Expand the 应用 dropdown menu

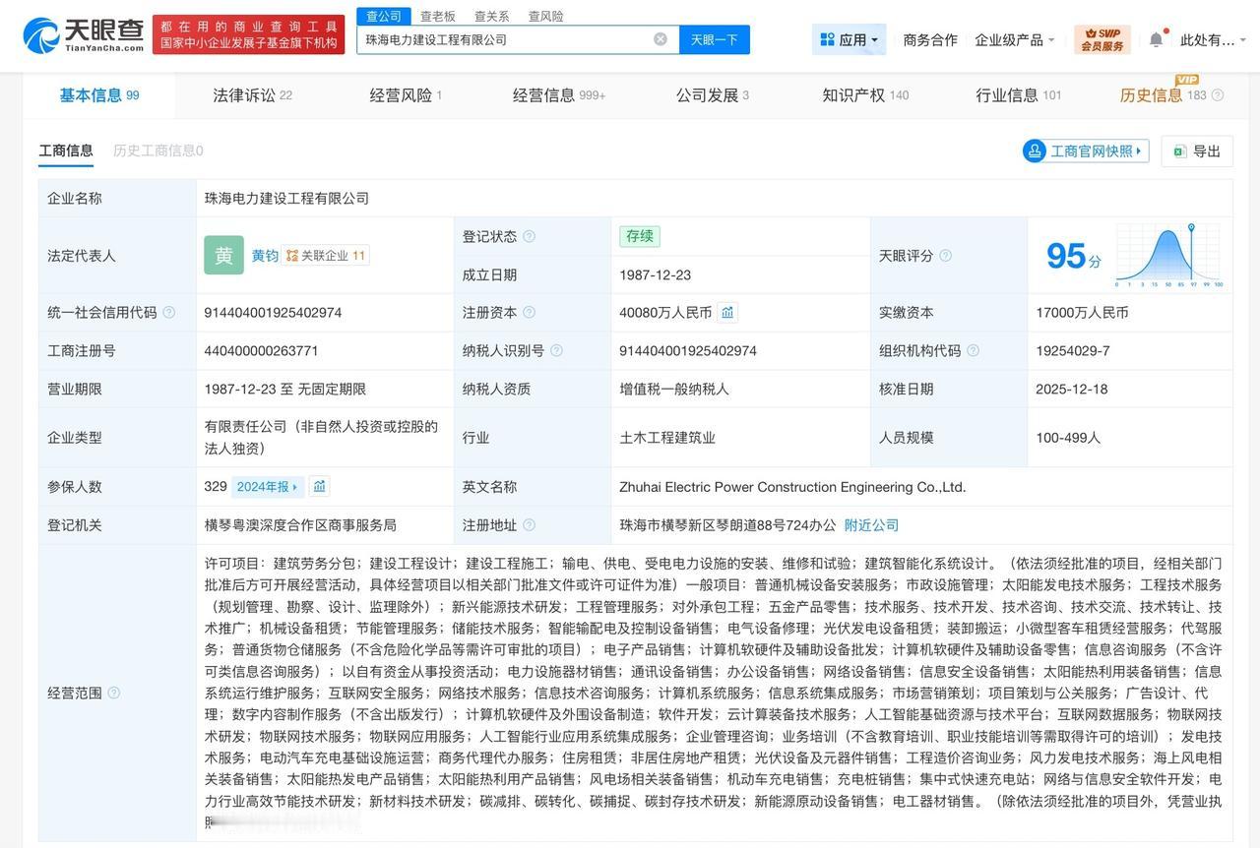(x=849, y=40)
